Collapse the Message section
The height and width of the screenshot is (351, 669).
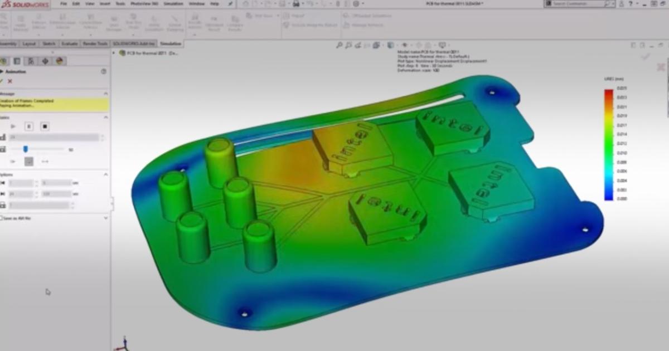[105, 94]
